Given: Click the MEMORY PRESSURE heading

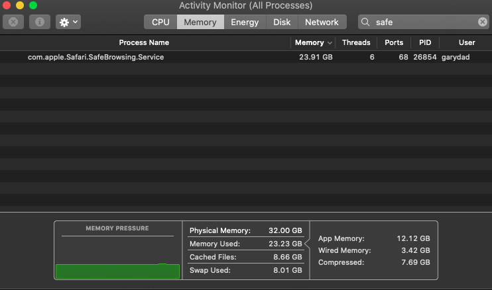Looking at the screenshot, I should coord(117,228).
